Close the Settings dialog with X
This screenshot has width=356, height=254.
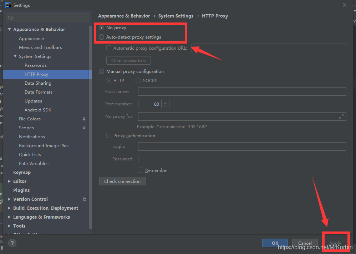tap(345, 5)
